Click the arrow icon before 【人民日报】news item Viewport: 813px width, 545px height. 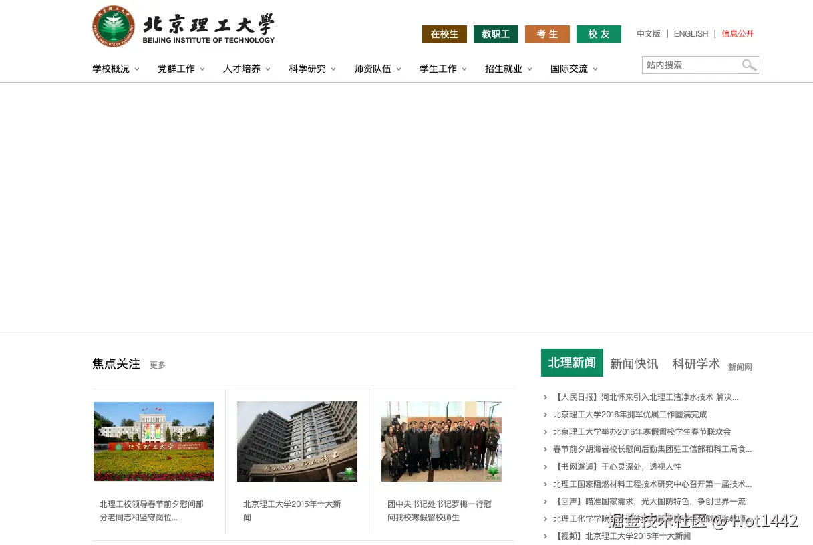click(545, 397)
